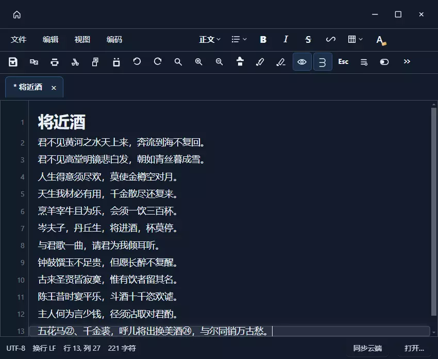
Task: Select the underline marker pen tool
Action: coord(281,62)
